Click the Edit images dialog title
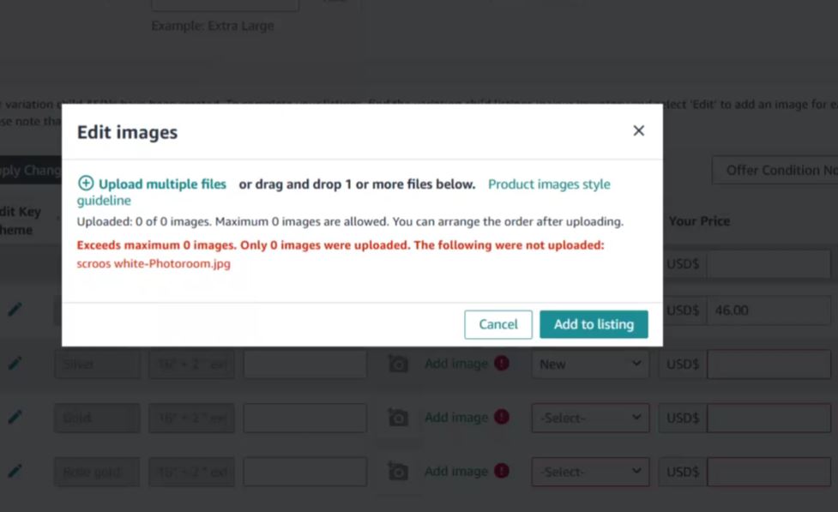This screenshot has height=512, width=838. (x=127, y=132)
